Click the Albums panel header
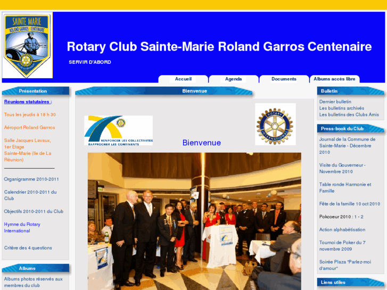387x290 pixels. click(x=36, y=268)
